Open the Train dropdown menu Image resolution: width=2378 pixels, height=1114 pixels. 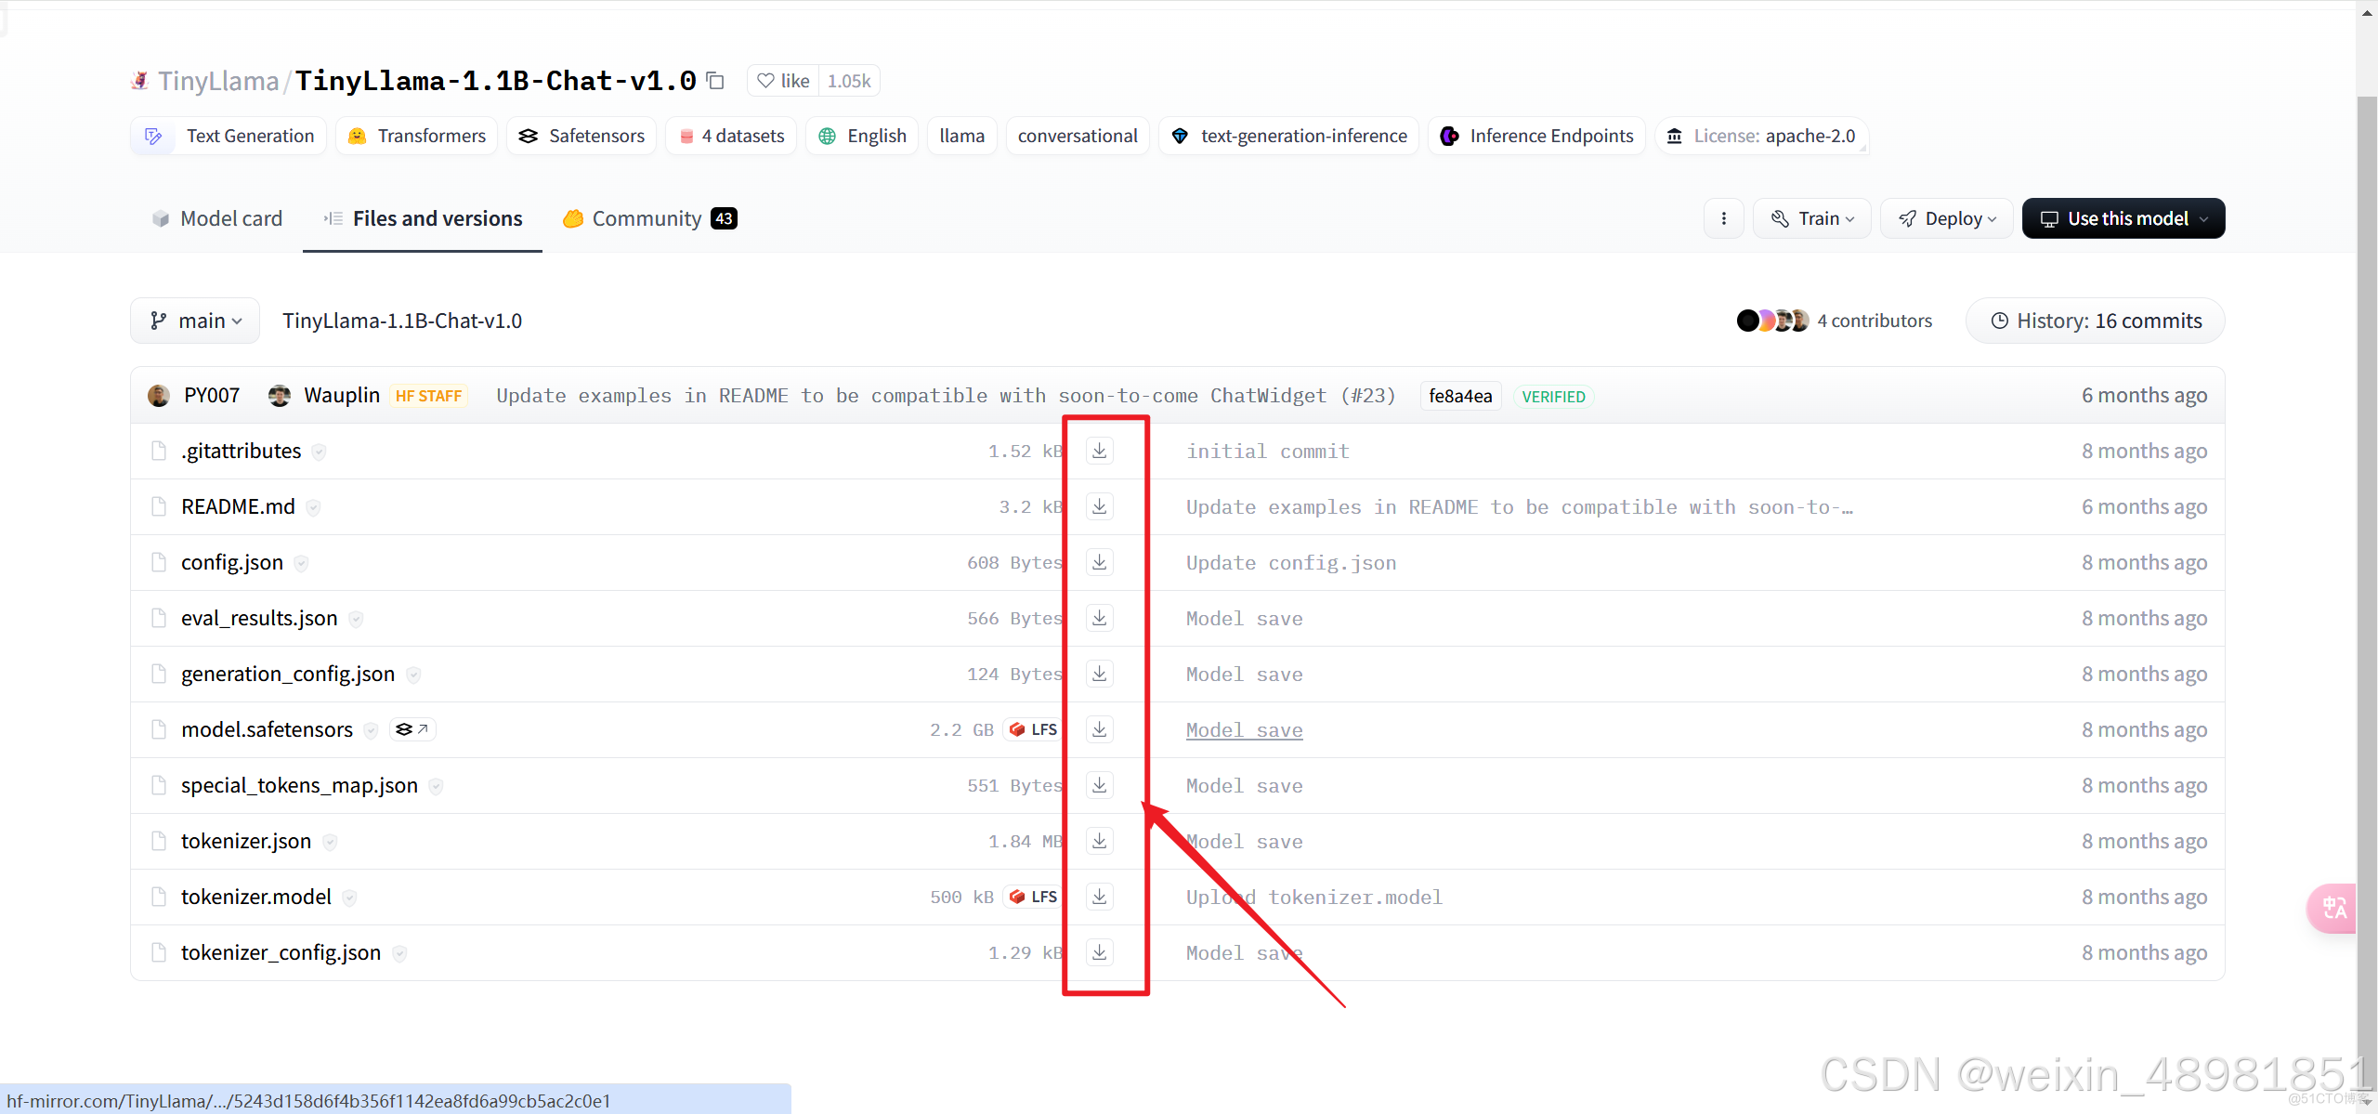1815,217
